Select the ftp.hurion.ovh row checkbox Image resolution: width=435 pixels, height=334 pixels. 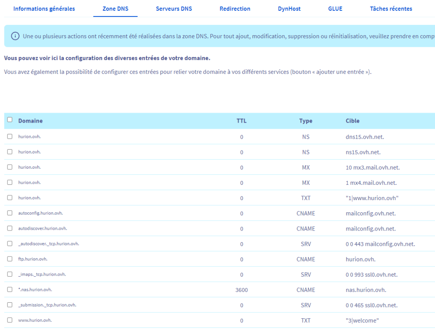(10, 259)
